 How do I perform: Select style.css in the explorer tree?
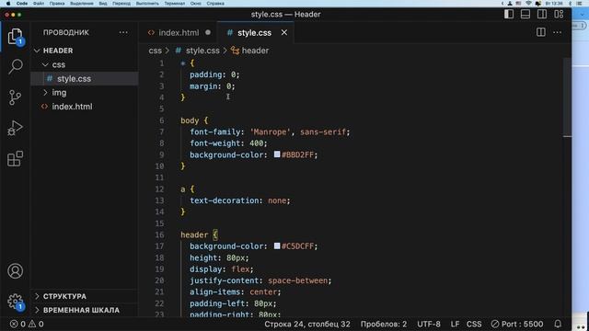click(x=85, y=79)
